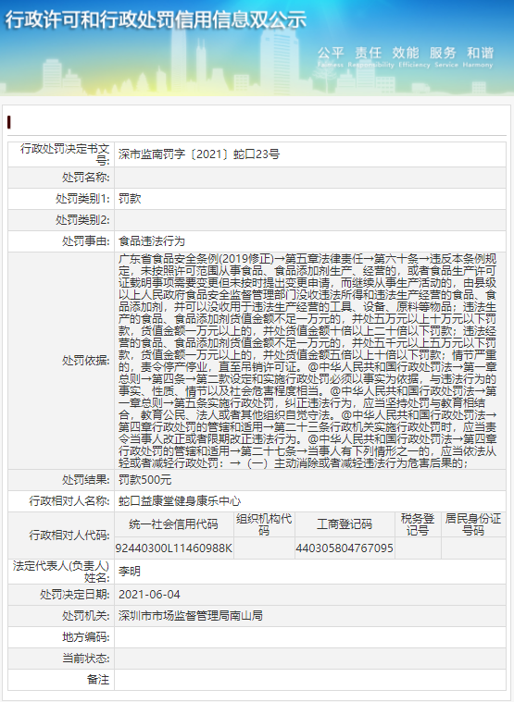The height and width of the screenshot is (702, 514).
Task: Click the 统一社会信用代码 column header
Action: click(174, 524)
